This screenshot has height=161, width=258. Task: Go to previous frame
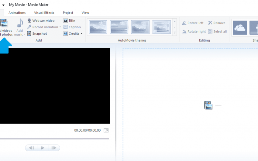pos(31,148)
